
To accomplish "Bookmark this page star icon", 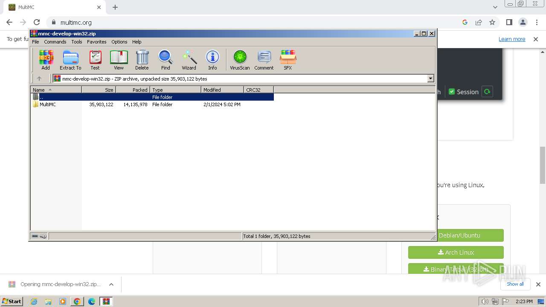I will 492,22.
